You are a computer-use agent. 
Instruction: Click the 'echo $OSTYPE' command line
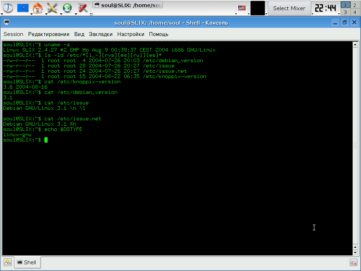tap(43, 130)
